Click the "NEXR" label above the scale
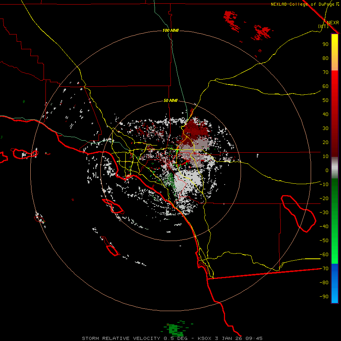 tap(333, 23)
